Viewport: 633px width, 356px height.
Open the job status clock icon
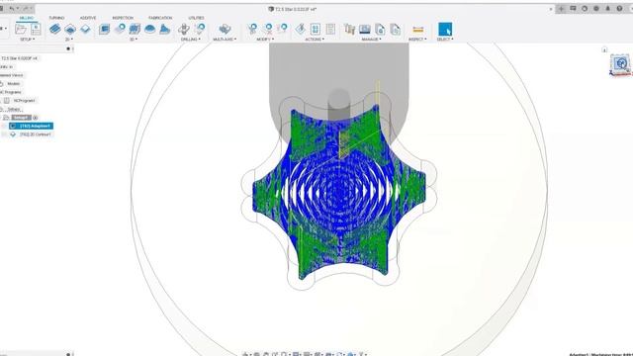(585, 9)
